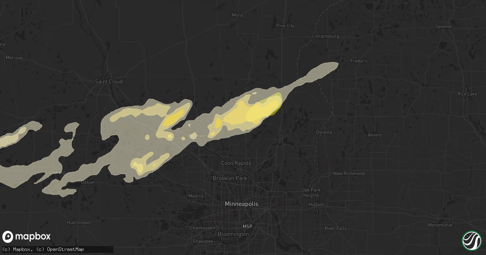
Task: Click the Litchfield label
Action: point(55,172)
